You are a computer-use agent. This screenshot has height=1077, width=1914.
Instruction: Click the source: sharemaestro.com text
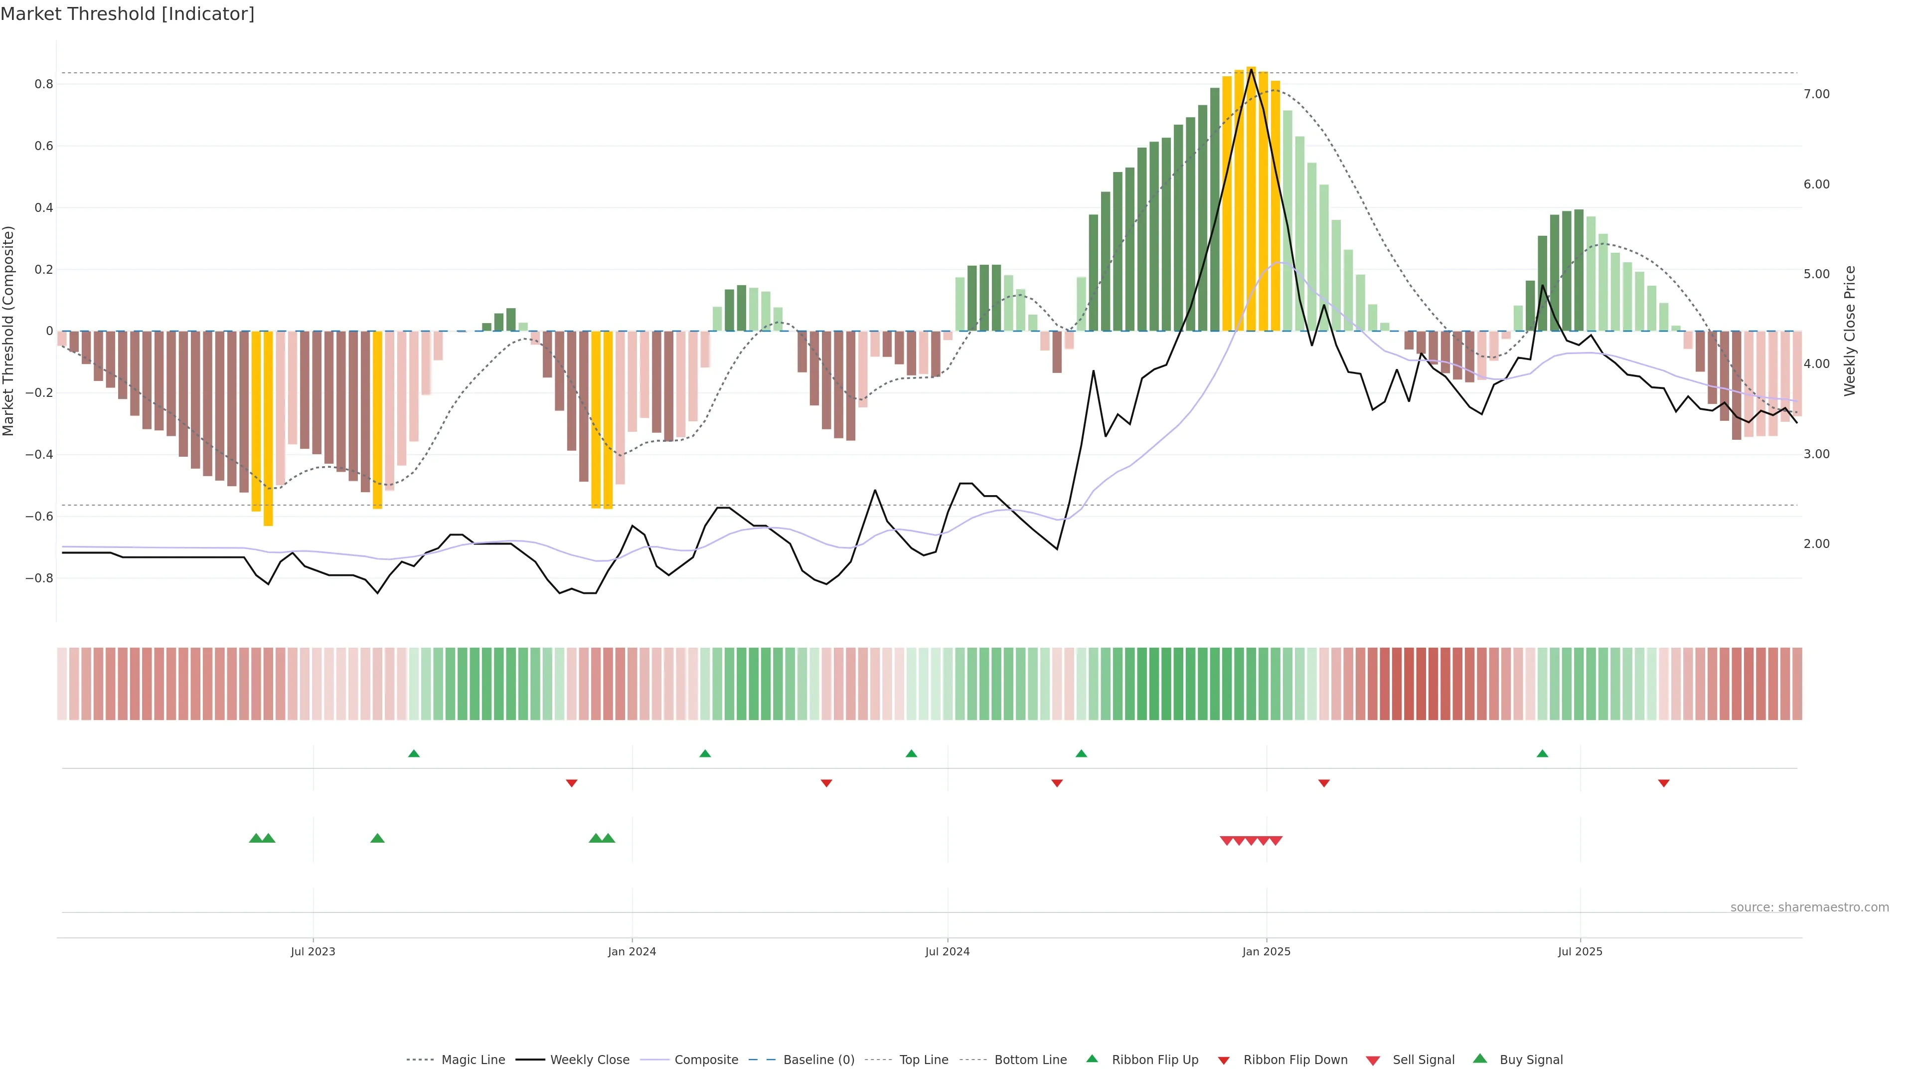click(1809, 907)
